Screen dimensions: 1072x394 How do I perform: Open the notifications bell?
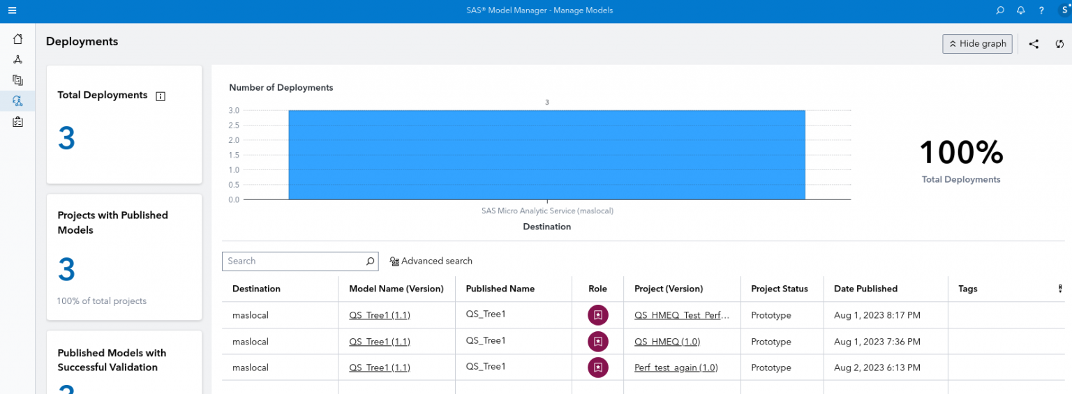1020,10
